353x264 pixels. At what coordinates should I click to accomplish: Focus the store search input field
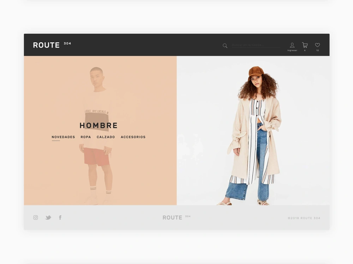[256, 45]
